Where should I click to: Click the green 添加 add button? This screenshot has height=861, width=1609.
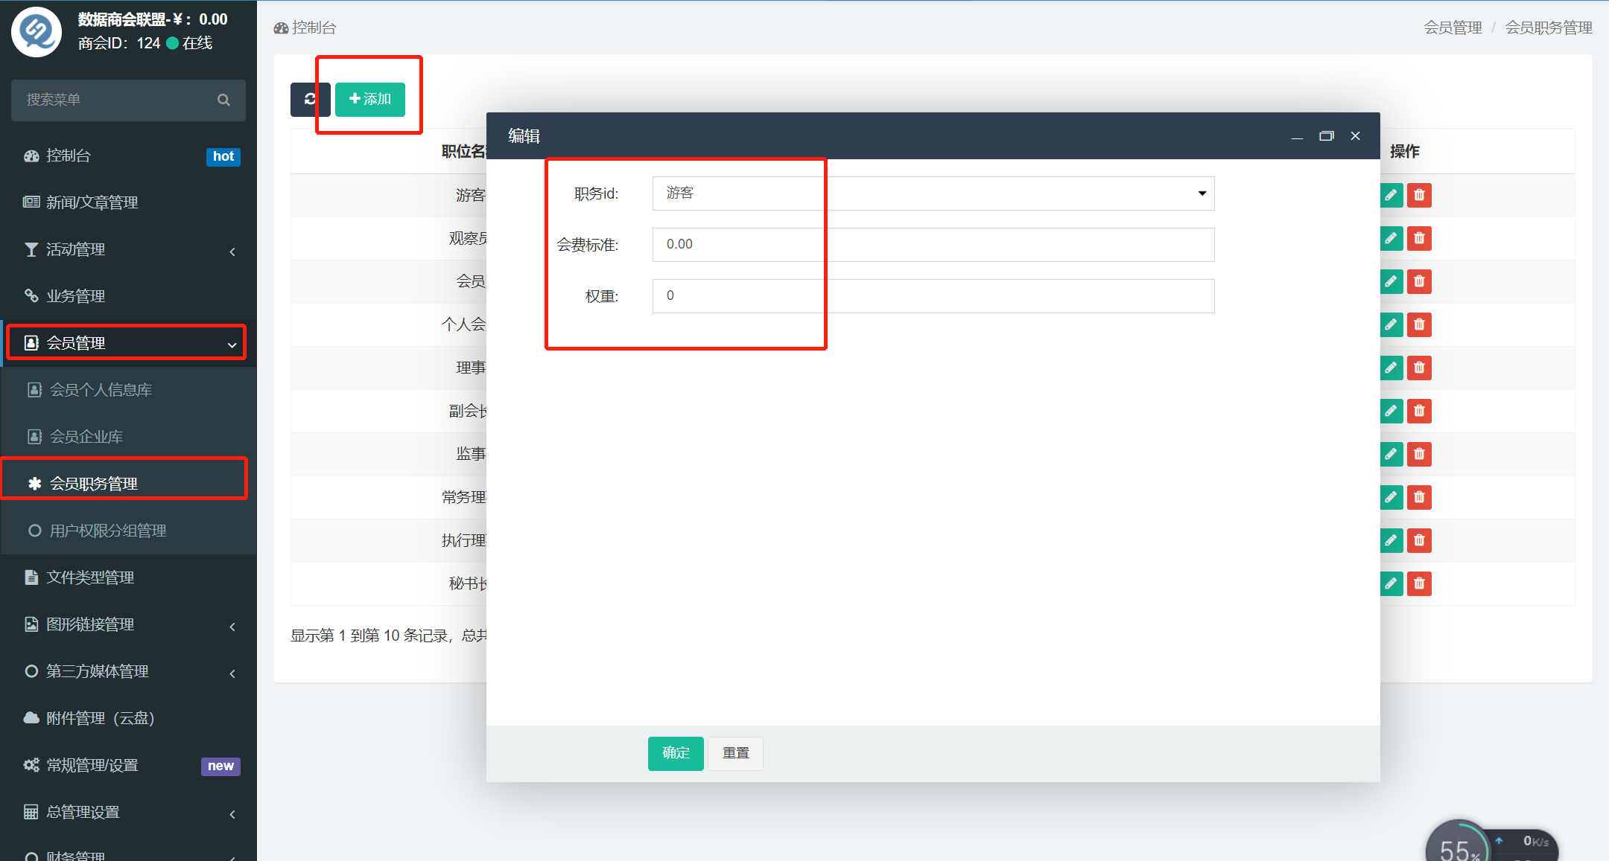pyautogui.click(x=370, y=99)
